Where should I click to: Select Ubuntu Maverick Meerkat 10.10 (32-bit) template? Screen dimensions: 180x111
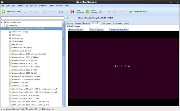click(35, 92)
